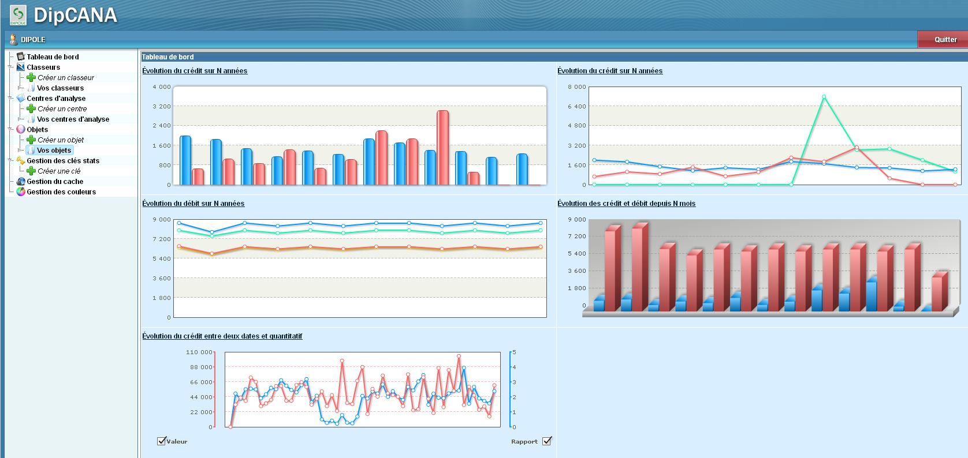Screen dimensions: 968x458
Task: Click the 8 000 axis label
Action: [577, 87]
